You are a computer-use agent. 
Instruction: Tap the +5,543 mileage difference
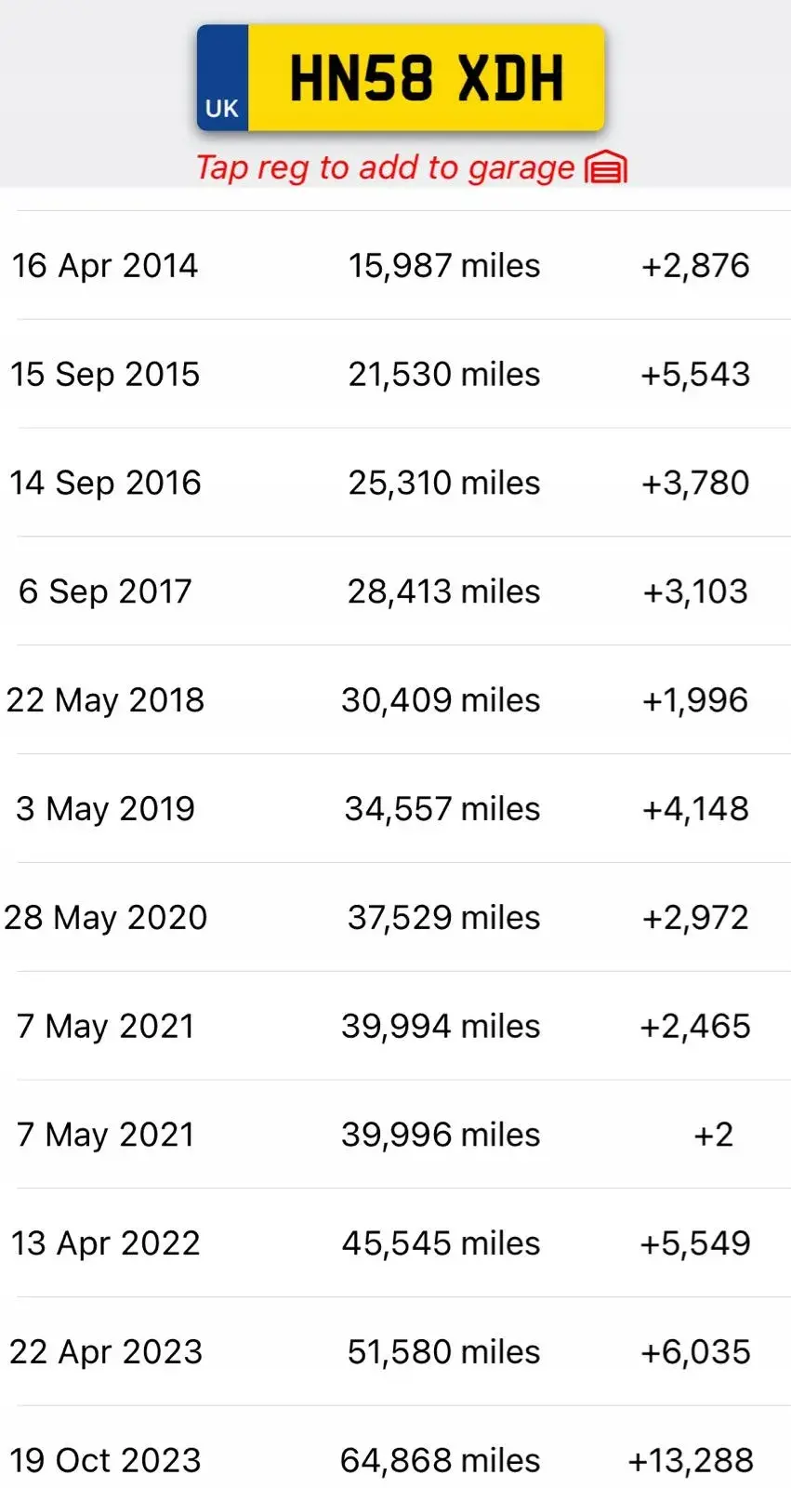click(x=695, y=375)
